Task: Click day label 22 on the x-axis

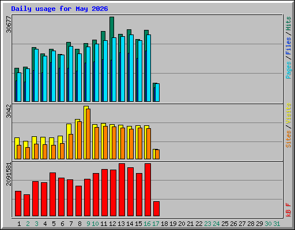Action: pos(199,224)
